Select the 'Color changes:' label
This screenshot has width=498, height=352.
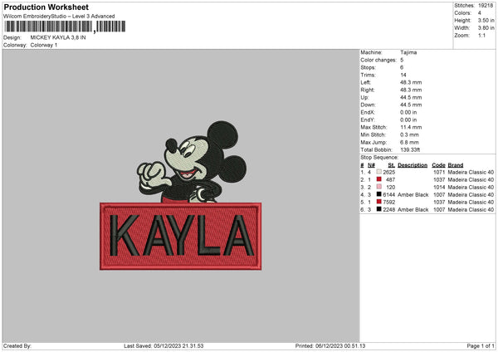[x=378, y=60]
